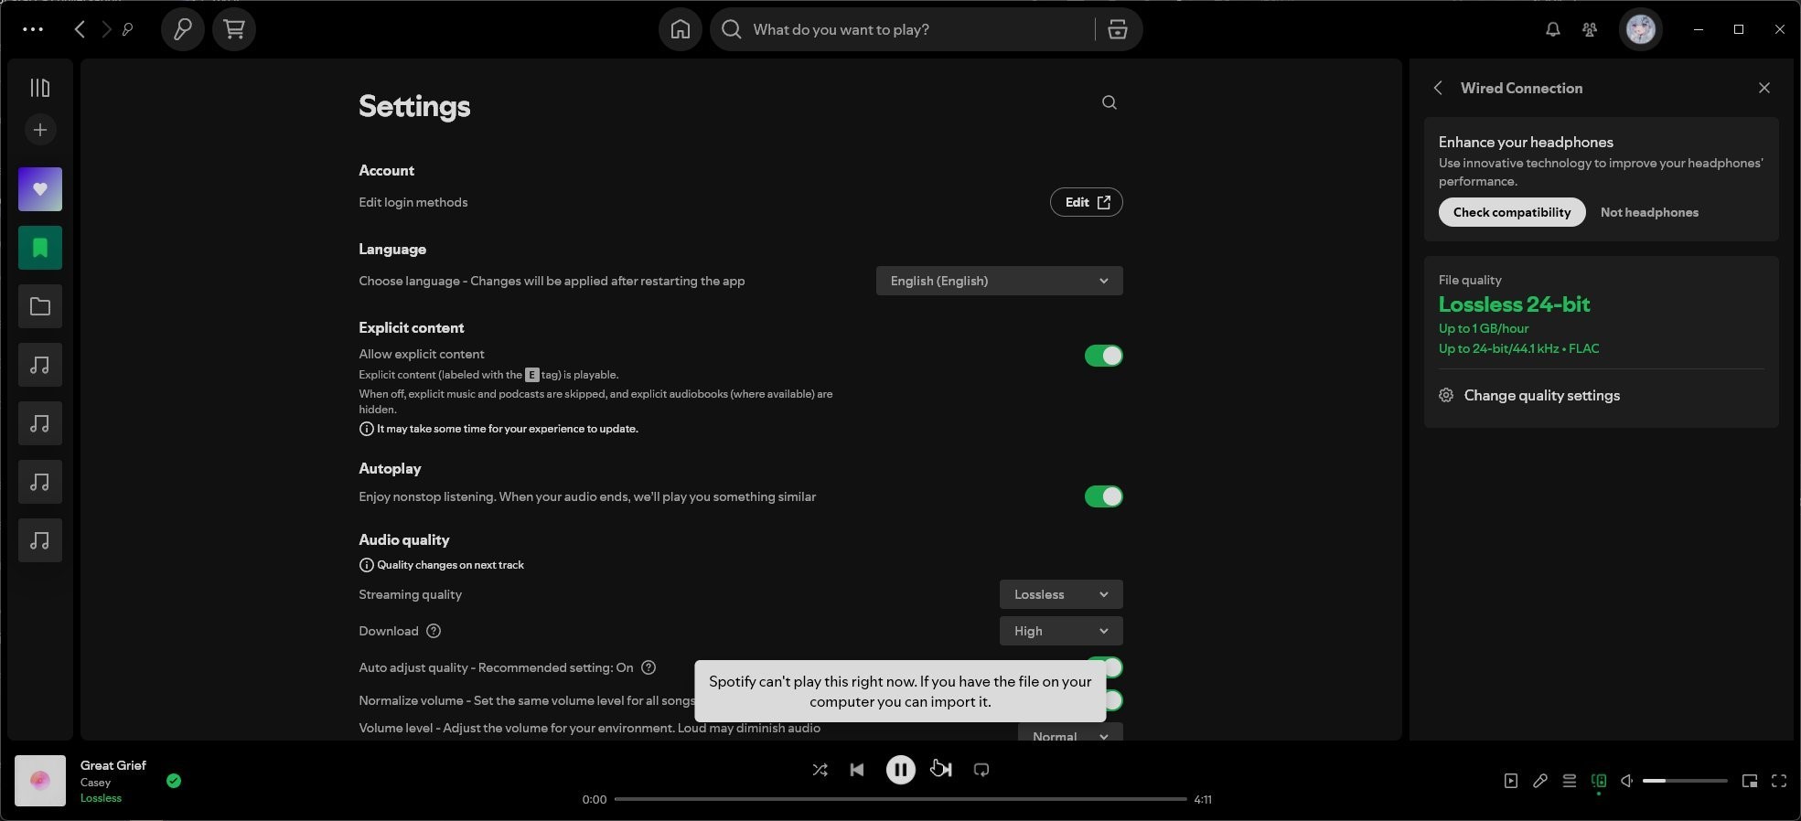
Task: Click the Home icon button
Action: point(680,29)
